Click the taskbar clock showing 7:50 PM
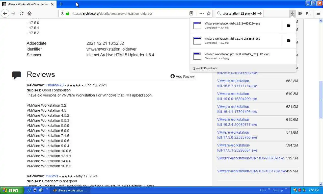 (313, 190)
